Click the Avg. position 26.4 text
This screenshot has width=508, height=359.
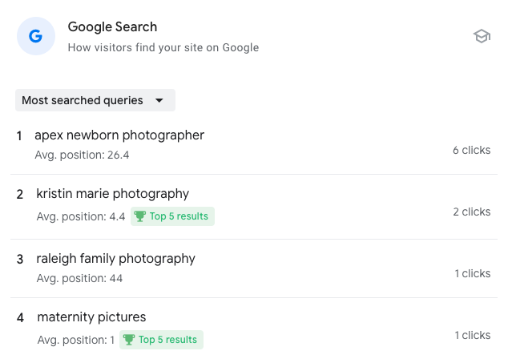[82, 155]
